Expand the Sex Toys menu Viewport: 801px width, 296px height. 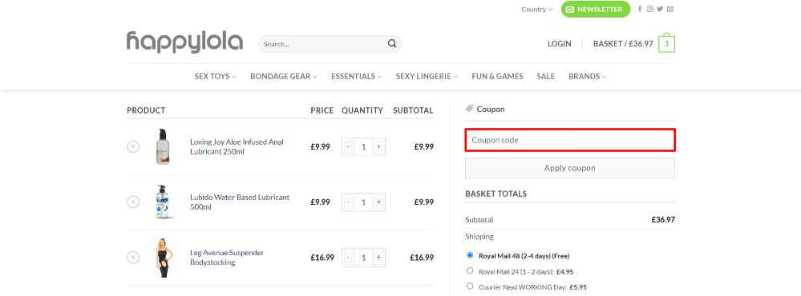click(x=215, y=77)
